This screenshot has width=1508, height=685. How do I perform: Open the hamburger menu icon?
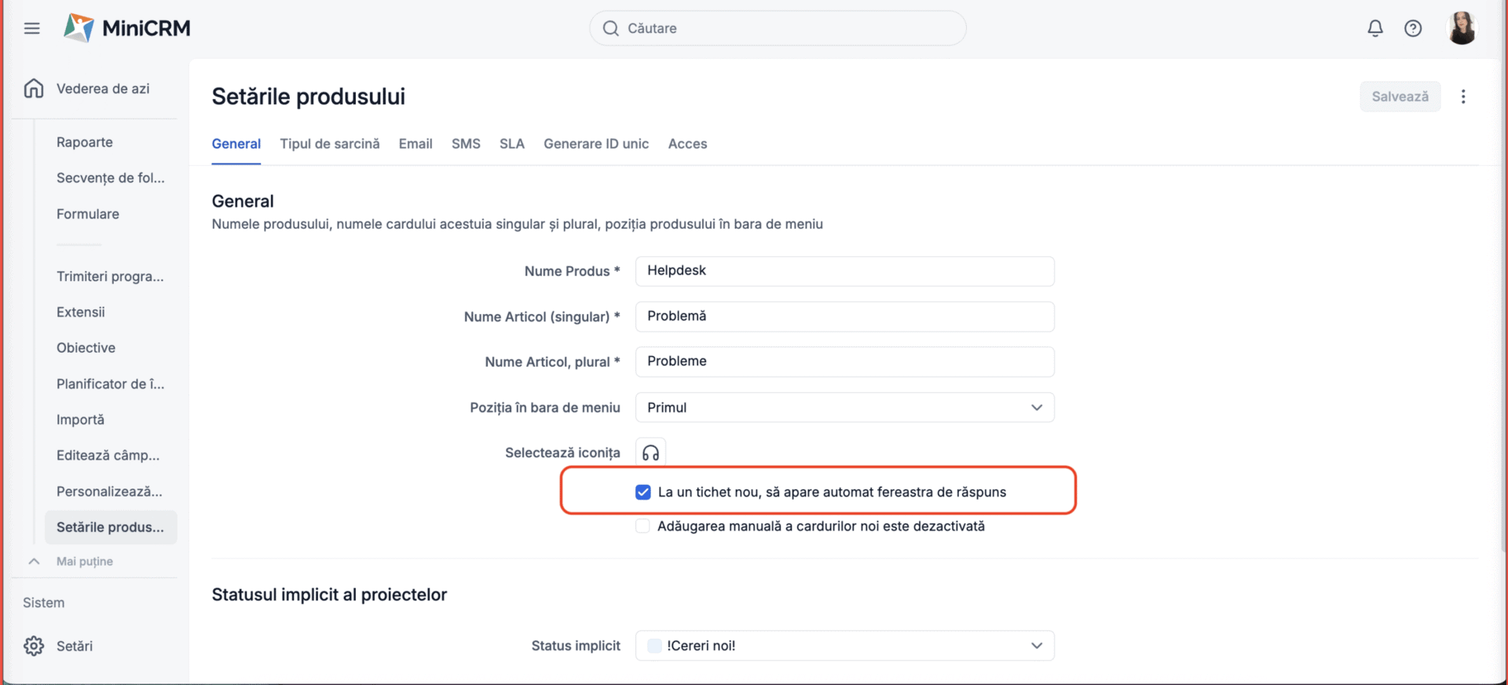tap(31, 28)
